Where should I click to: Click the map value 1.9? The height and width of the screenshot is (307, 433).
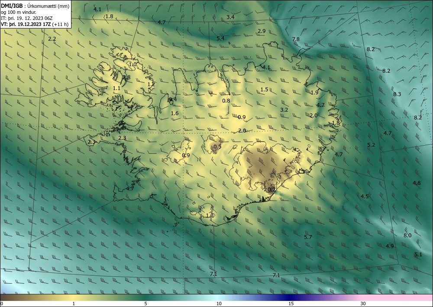314,93
